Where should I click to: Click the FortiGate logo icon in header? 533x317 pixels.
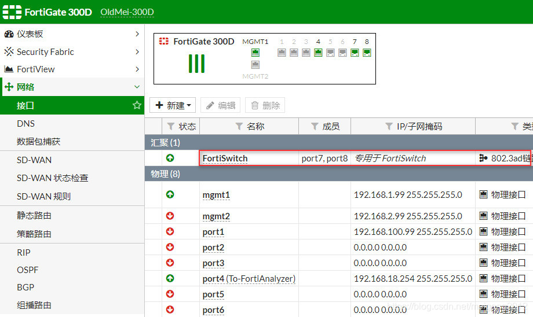(12, 12)
